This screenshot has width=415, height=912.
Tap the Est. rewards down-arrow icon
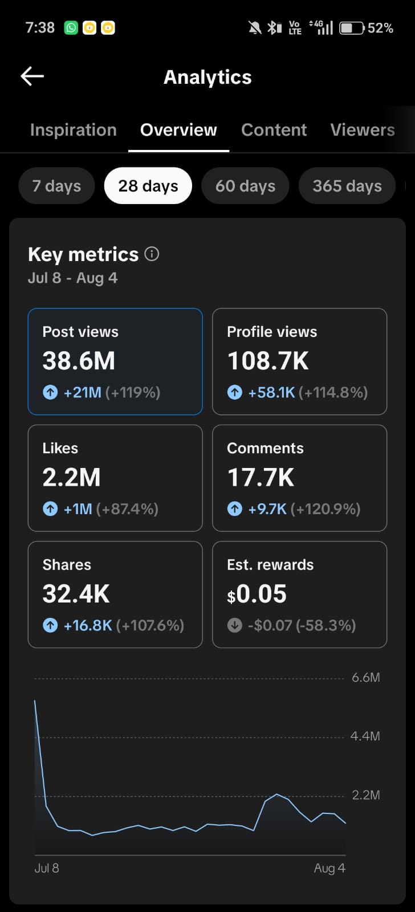pos(234,625)
